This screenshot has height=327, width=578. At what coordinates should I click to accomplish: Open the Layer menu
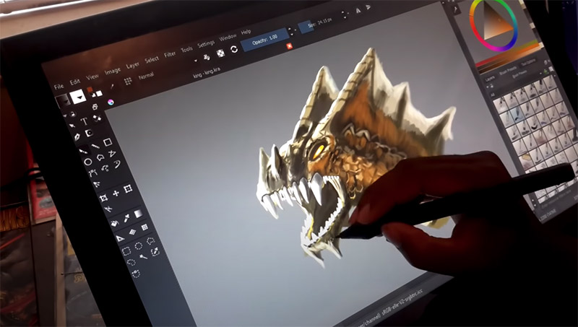point(133,65)
